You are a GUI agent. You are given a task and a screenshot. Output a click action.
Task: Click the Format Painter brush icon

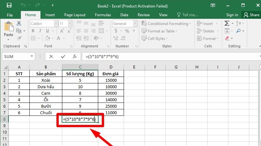pyautogui.click(x=19, y=38)
